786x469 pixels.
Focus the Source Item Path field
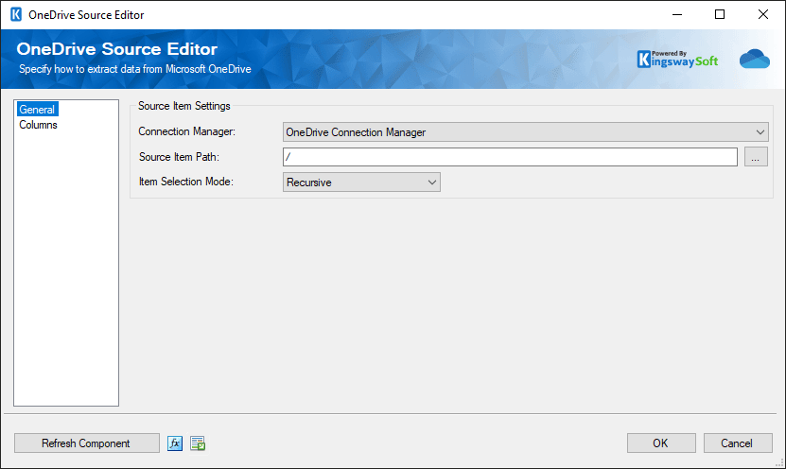pyautogui.click(x=510, y=157)
